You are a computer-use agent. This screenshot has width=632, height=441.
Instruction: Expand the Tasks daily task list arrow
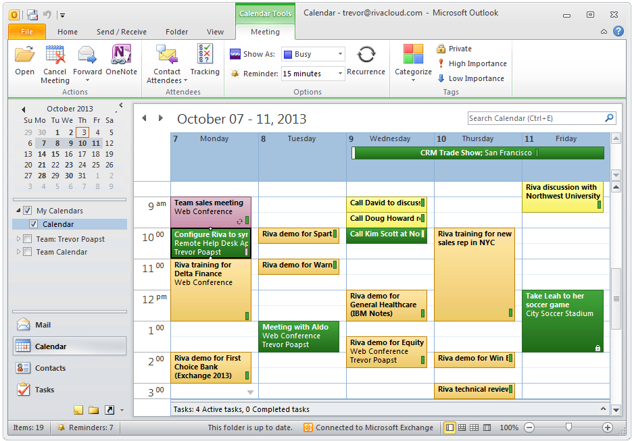click(603, 409)
